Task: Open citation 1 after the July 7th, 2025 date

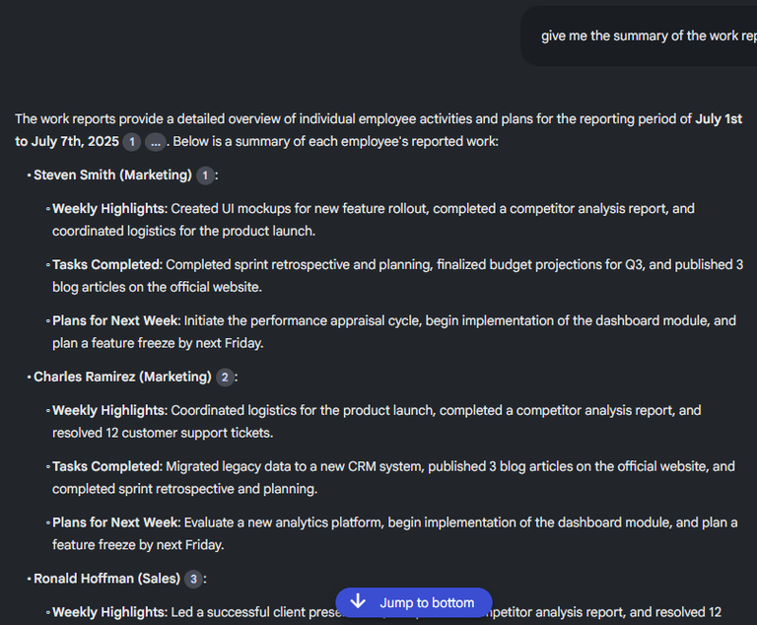Action: click(x=132, y=142)
